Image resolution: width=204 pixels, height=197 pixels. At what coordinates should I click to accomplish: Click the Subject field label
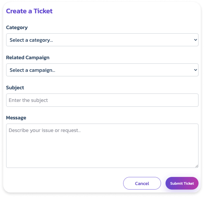coord(15,88)
